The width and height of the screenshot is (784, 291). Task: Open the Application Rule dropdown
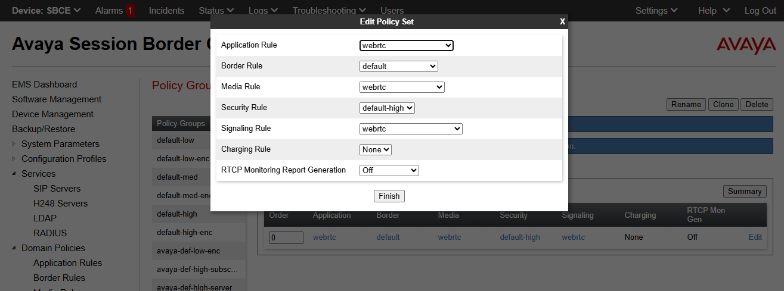406,45
